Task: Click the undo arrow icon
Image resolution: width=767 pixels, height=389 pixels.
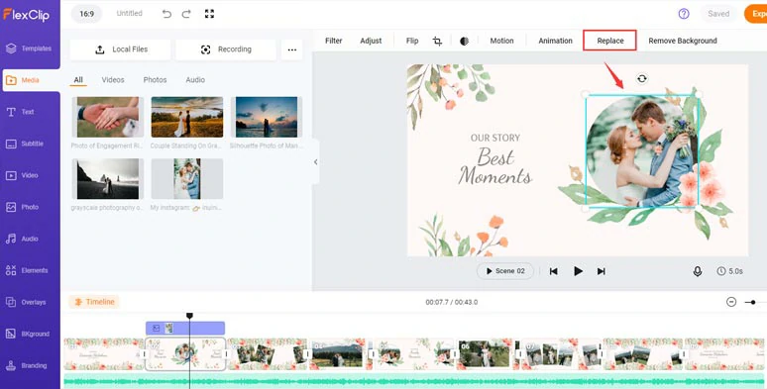Action: [x=166, y=14]
